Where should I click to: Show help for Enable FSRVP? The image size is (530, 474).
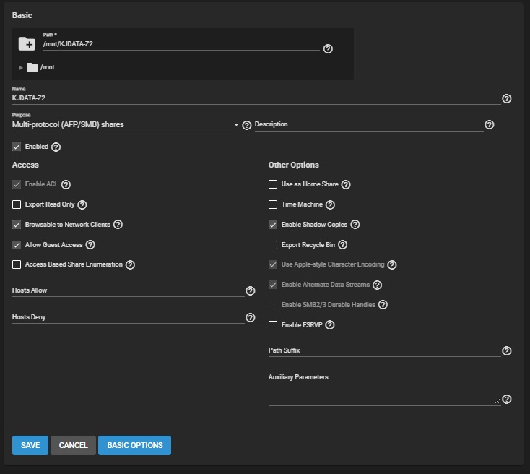point(330,325)
